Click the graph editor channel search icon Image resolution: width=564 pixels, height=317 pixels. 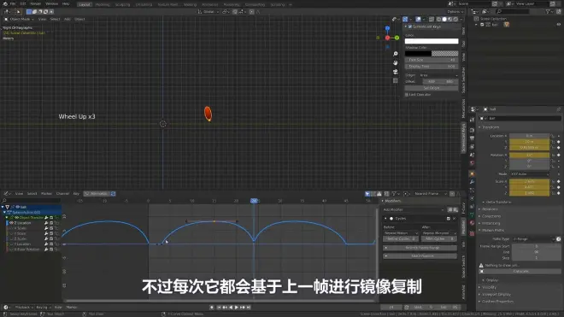pyautogui.click(x=4, y=201)
